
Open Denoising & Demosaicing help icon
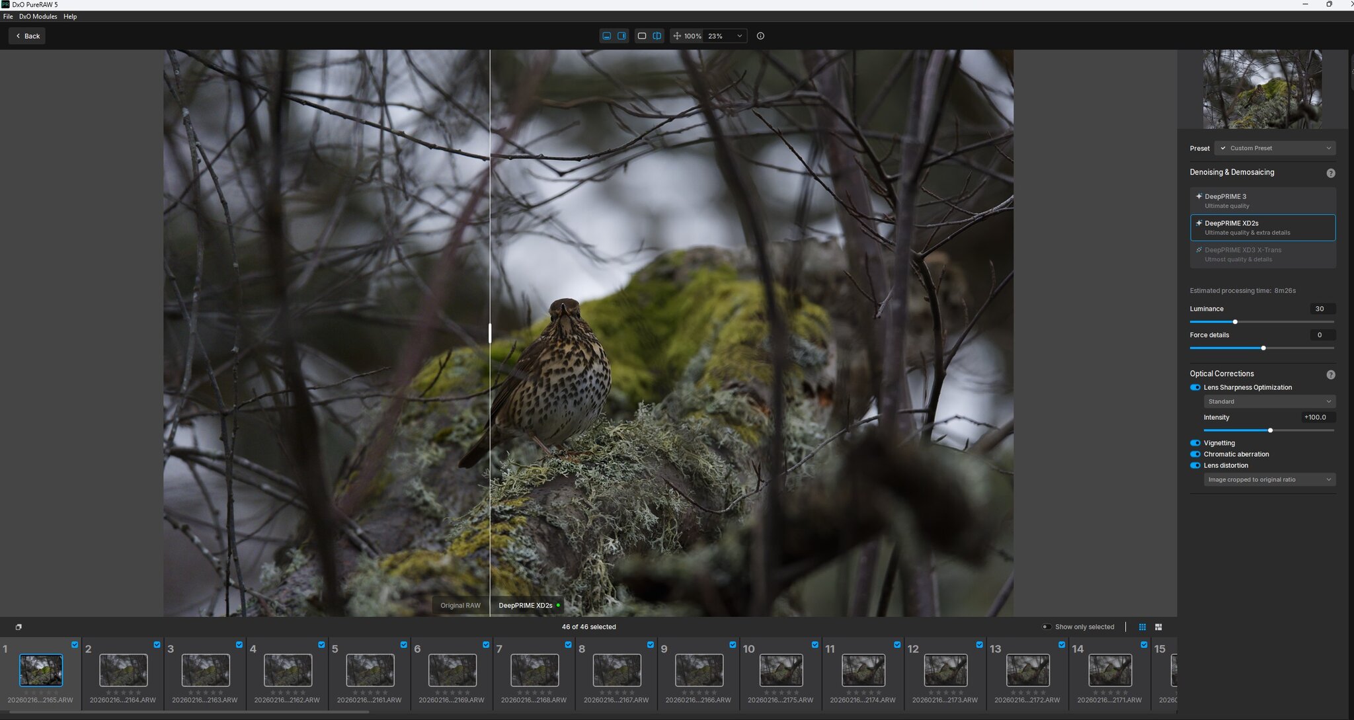[x=1331, y=173]
